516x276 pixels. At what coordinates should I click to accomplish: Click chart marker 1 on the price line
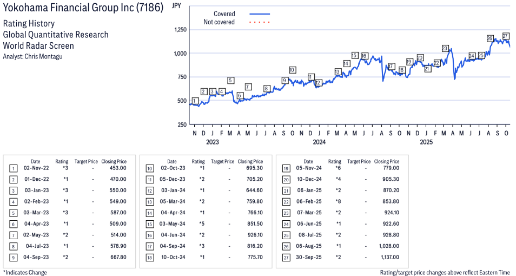[195, 101]
